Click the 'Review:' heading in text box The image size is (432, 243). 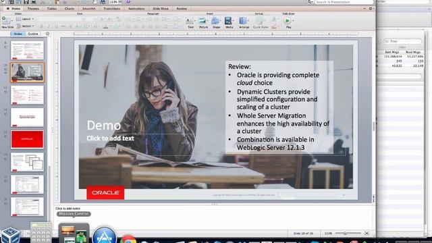point(240,66)
